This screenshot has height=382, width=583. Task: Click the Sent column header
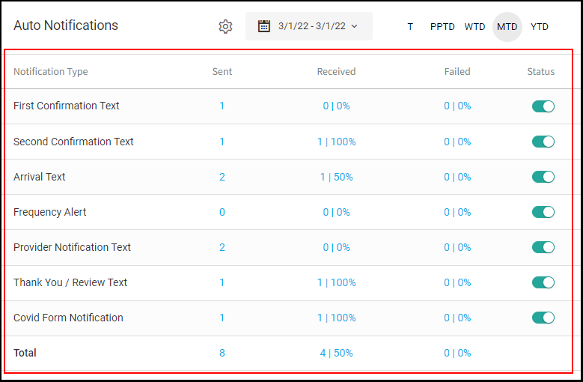pyautogui.click(x=222, y=71)
